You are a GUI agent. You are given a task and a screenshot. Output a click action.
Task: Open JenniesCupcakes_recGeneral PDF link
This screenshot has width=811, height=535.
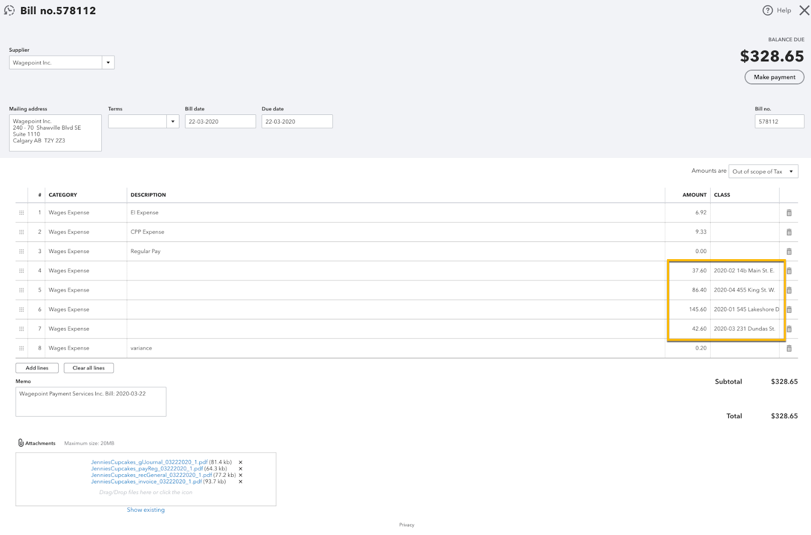click(152, 475)
